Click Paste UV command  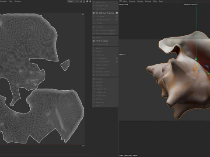pyautogui.click(x=105, y=82)
